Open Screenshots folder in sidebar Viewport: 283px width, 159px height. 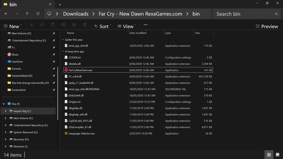click(x=19, y=90)
